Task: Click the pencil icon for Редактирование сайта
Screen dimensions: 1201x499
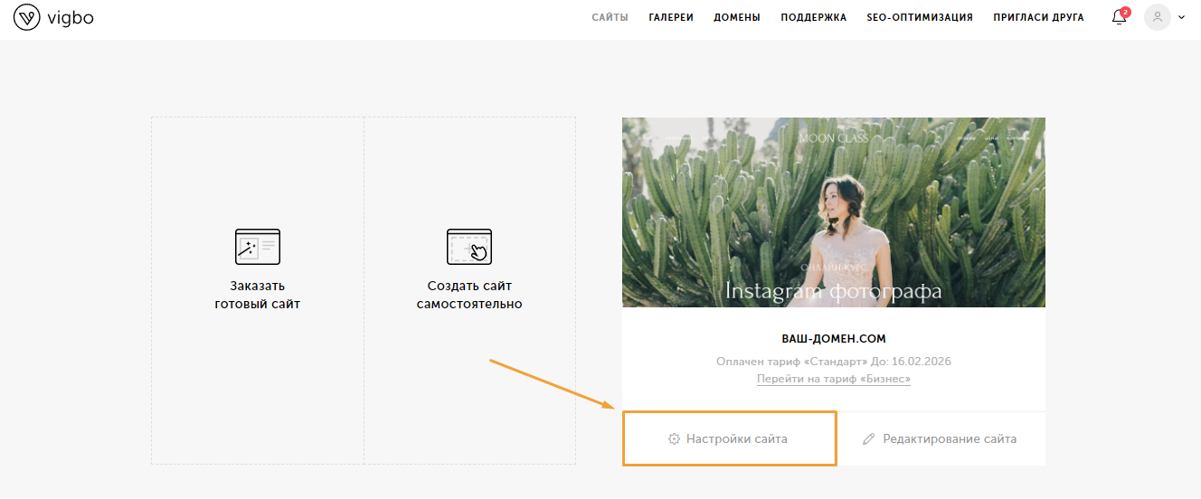Action: 869,439
